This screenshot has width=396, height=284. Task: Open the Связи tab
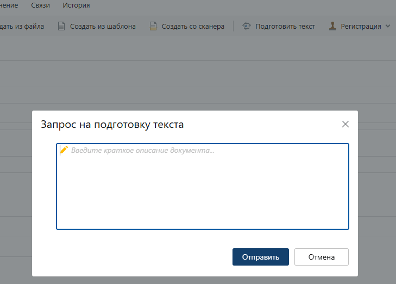pyautogui.click(x=40, y=5)
